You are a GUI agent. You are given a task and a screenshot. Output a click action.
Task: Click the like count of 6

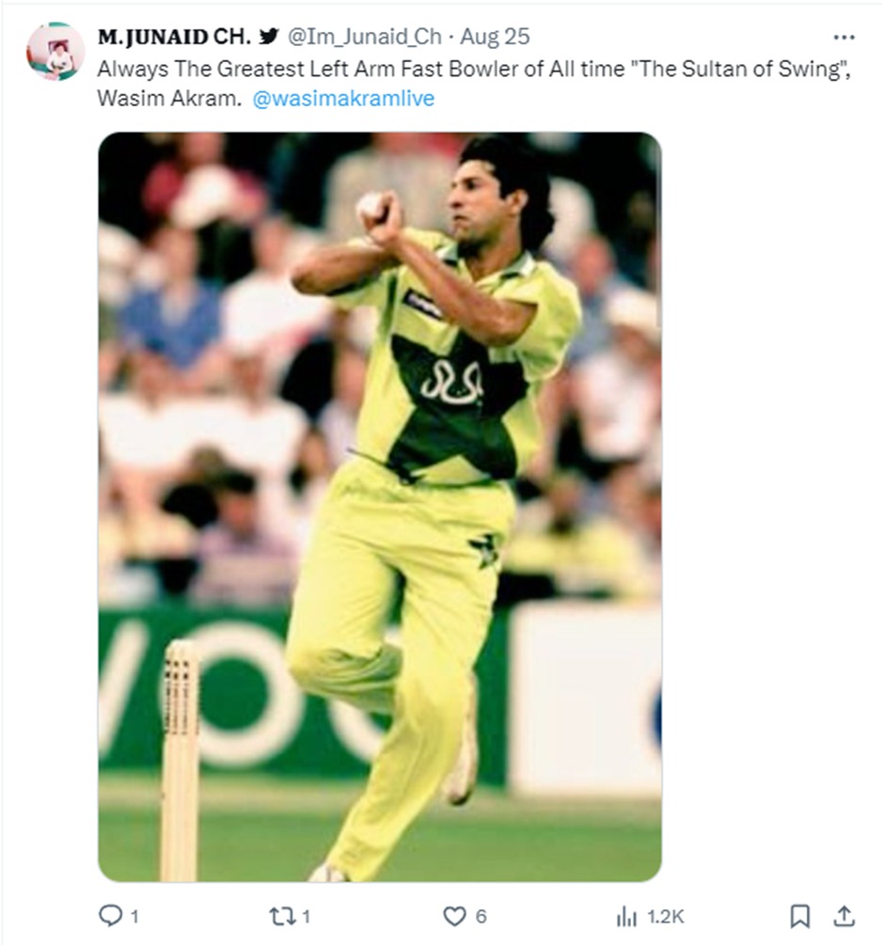pyautogui.click(x=480, y=918)
